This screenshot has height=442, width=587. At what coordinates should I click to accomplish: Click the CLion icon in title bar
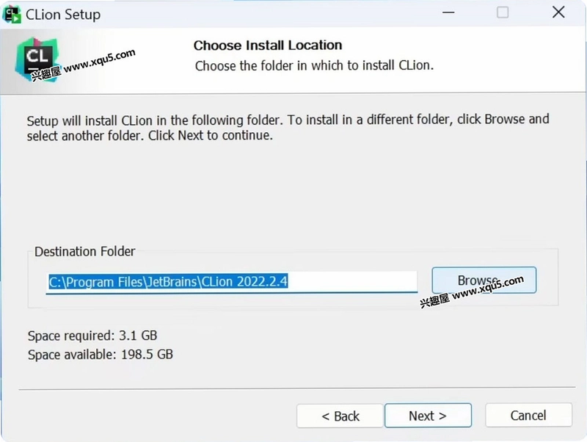[12, 14]
